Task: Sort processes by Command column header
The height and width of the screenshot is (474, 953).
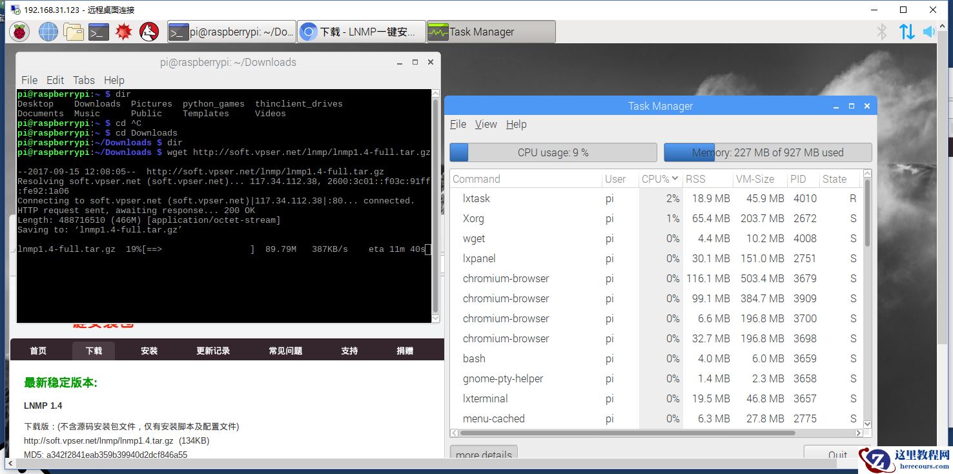Action: point(526,179)
